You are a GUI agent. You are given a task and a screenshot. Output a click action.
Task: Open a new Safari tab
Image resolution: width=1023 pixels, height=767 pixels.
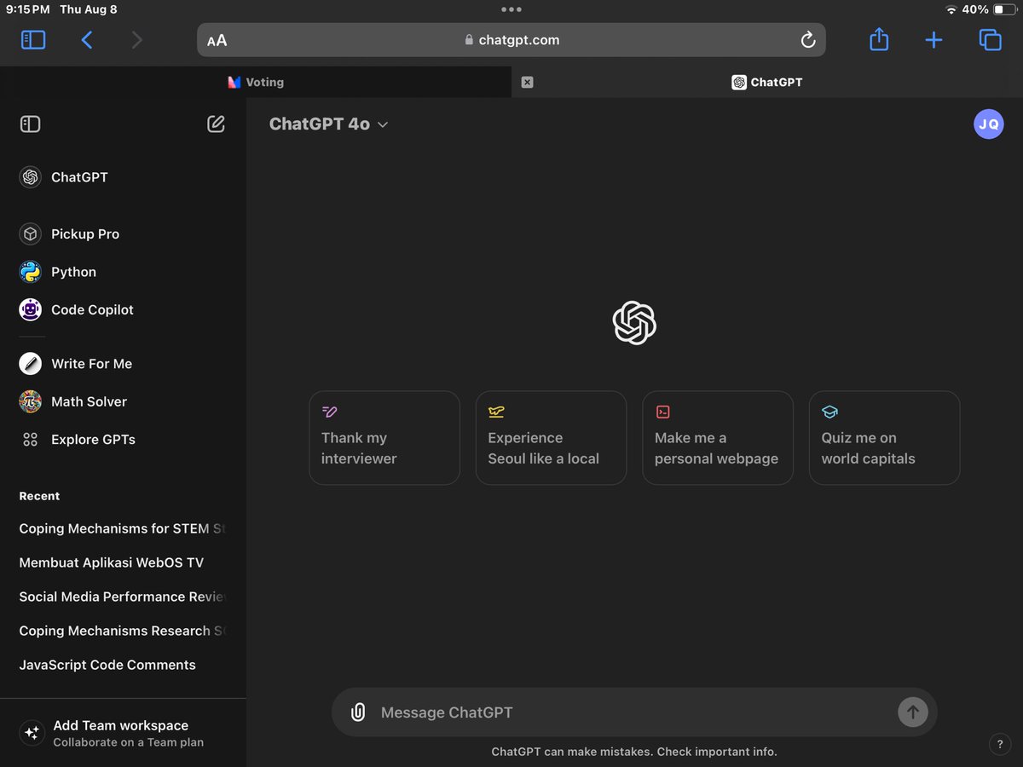[x=933, y=40]
